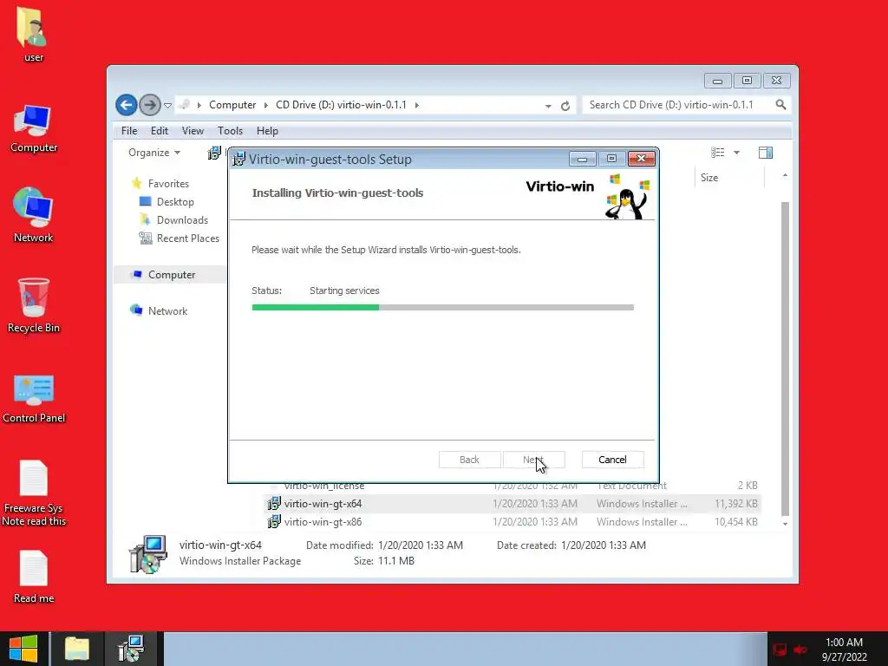Go back in Explorer navigation
The image size is (888, 666).
tap(127, 105)
